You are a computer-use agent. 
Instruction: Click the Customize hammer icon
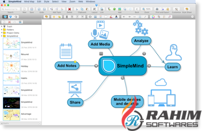click(x=176, y=9)
